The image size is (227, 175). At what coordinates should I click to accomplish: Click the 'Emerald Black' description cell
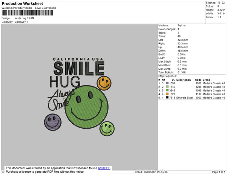coord(185,98)
